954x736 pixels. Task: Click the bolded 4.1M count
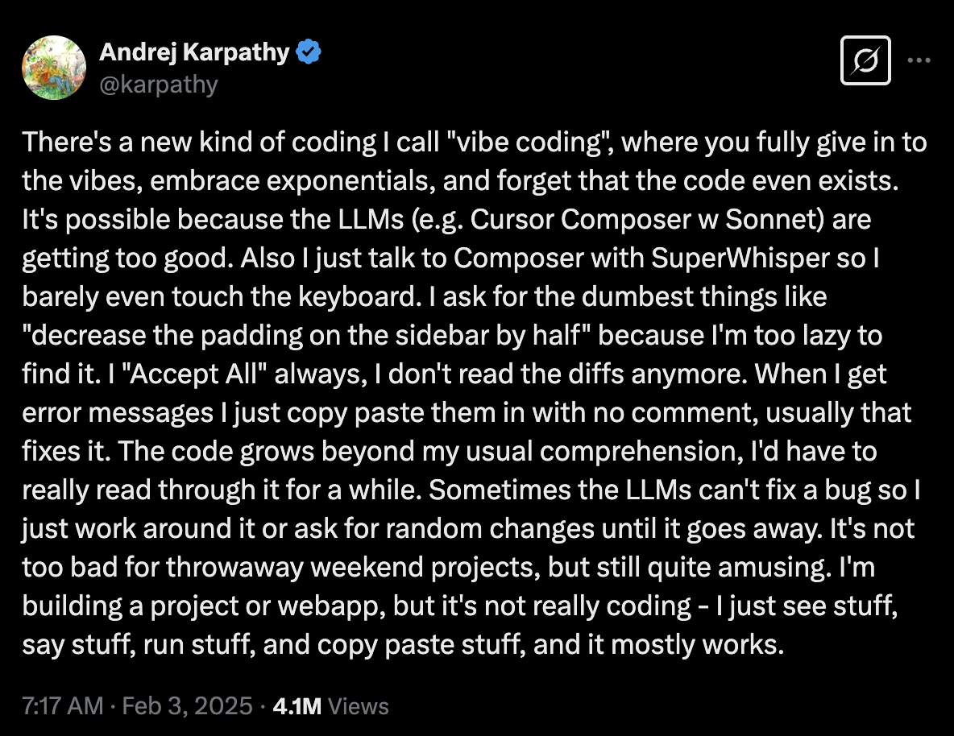point(295,705)
